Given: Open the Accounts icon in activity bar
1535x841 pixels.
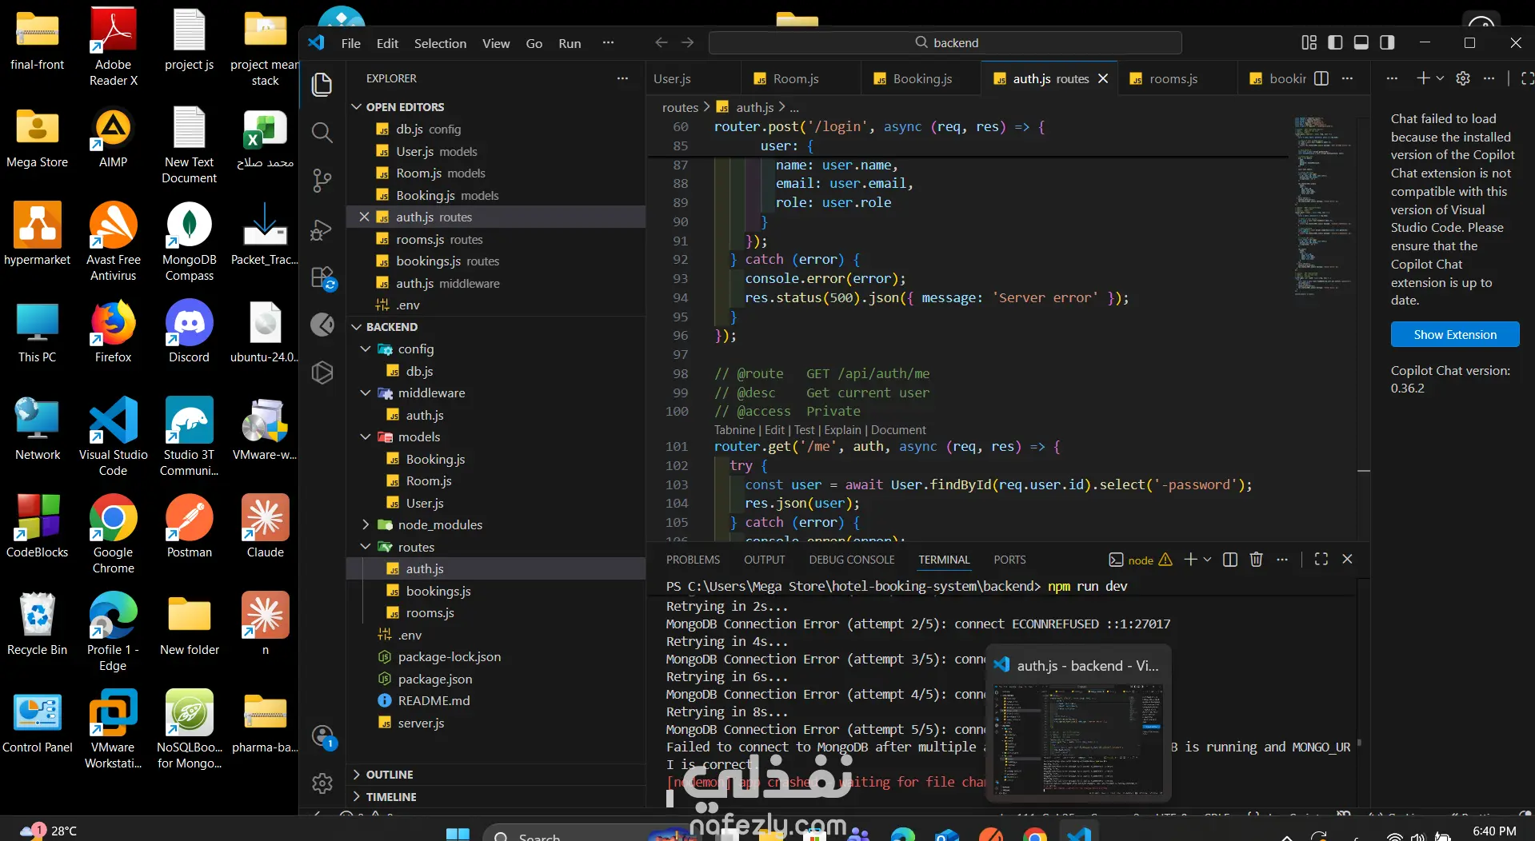Looking at the screenshot, I should click(x=322, y=736).
